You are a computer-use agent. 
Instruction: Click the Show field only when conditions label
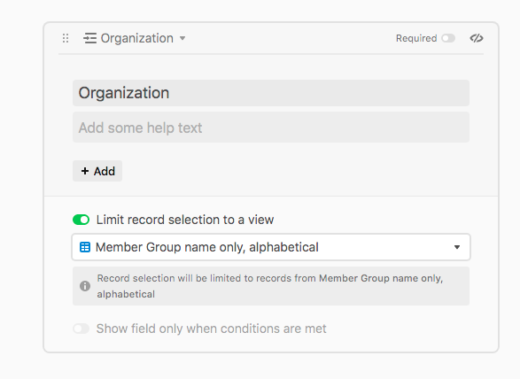pyautogui.click(x=211, y=329)
